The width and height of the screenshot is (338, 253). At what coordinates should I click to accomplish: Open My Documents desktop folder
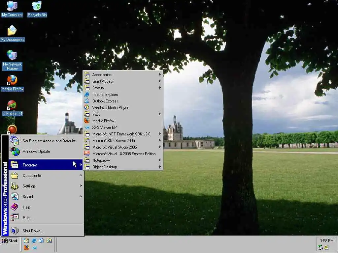[12, 34]
